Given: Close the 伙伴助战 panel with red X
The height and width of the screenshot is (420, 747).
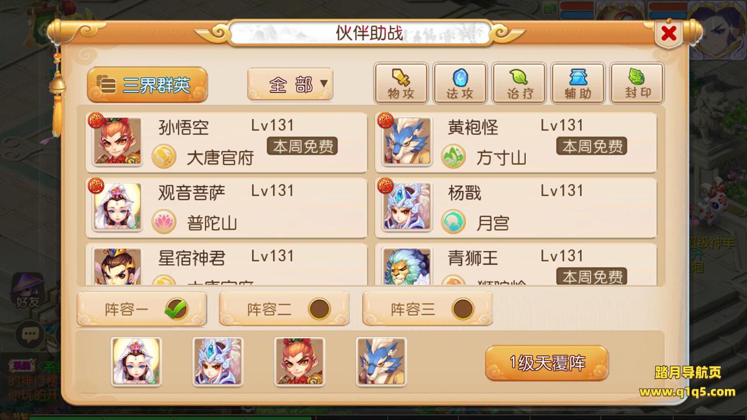Looking at the screenshot, I should (x=669, y=33).
